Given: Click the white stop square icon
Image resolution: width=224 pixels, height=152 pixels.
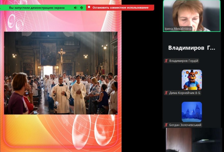Looking at the screenshot, I should [89, 7].
